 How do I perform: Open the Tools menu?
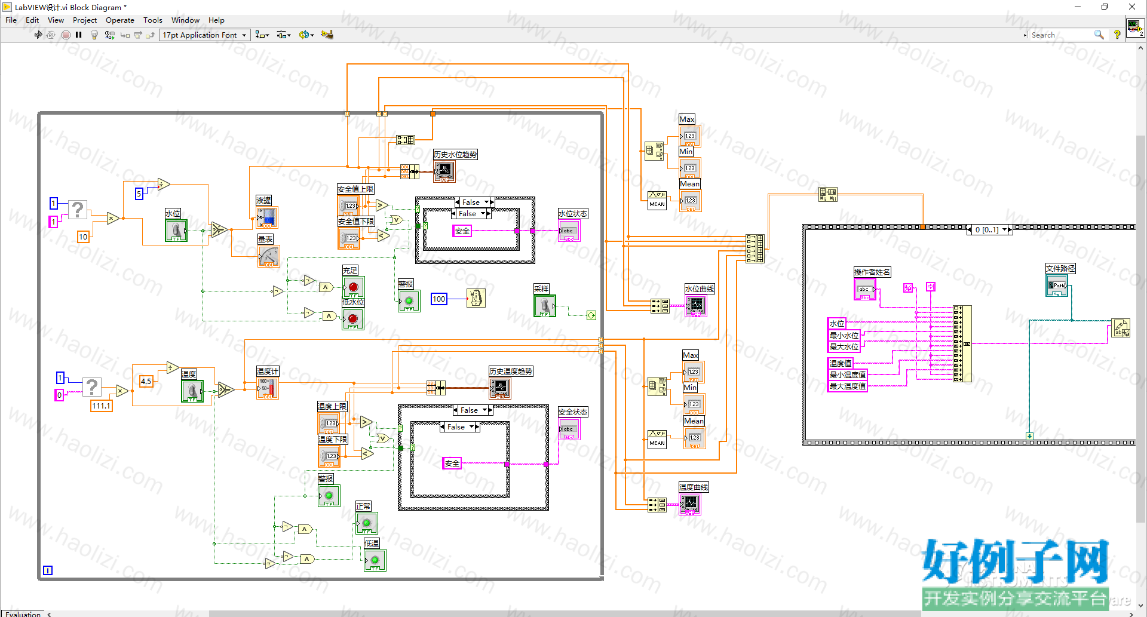point(152,20)
